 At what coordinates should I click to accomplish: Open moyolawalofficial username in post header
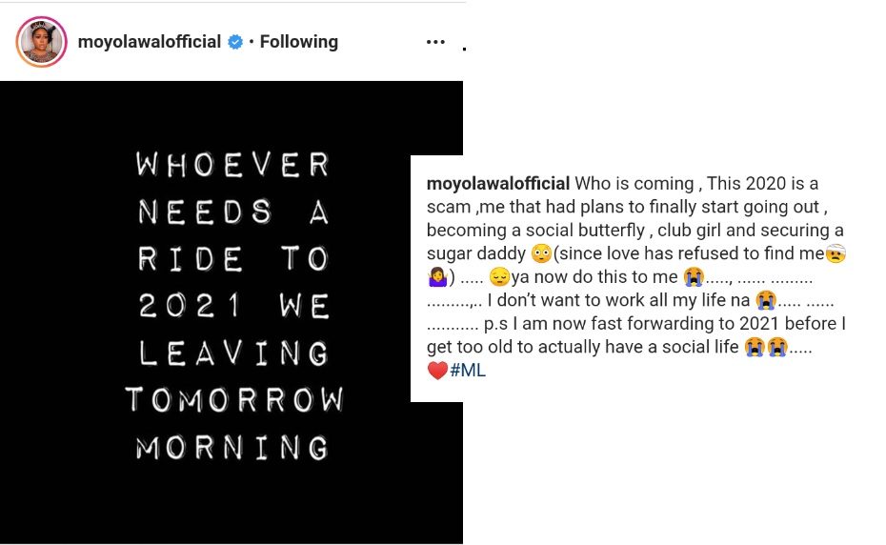[150, 42]
